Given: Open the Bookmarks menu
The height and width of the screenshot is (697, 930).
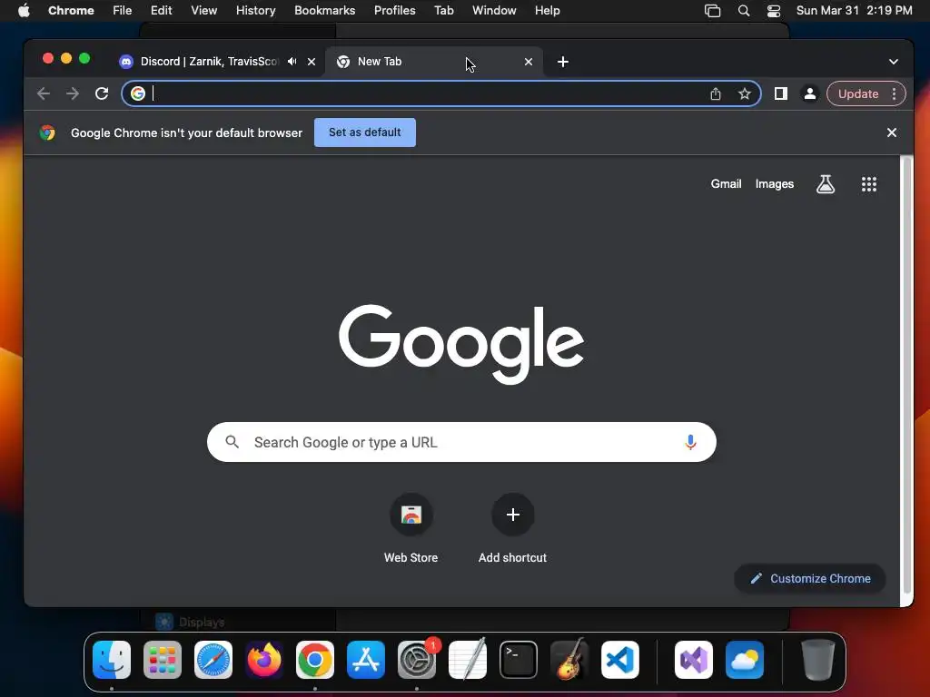Looking at the screenshot, I should (x=324, y=11).
